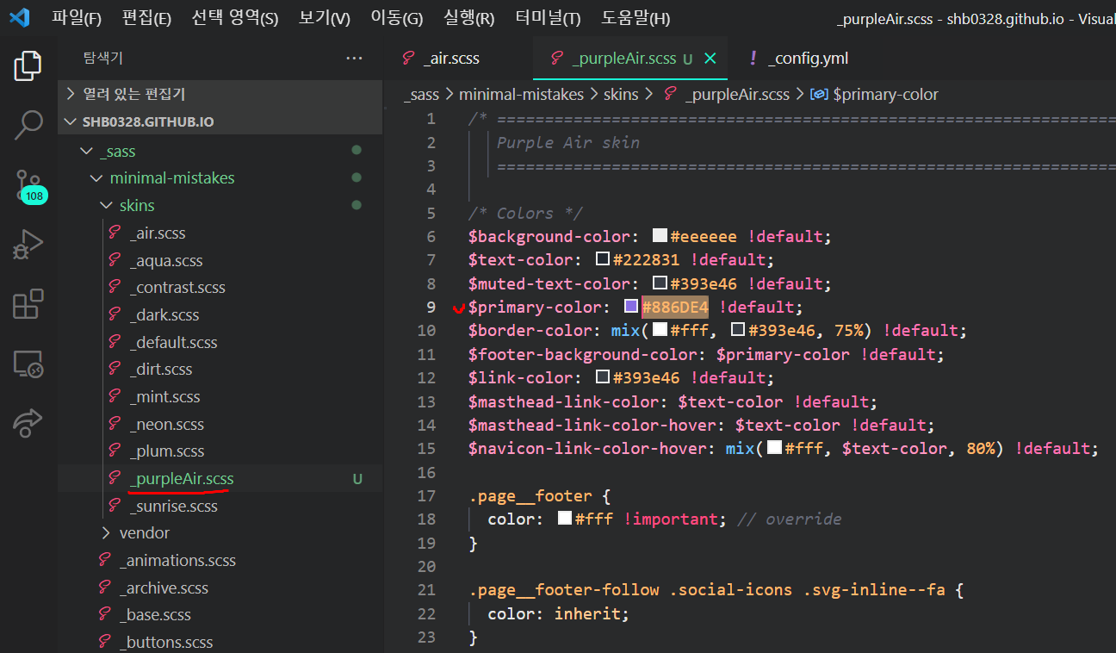The height and width of the screenshot is (653, 1116).
Task: Click the minimal-mistakes breadcrumb segment
Action: click(521, 94)
